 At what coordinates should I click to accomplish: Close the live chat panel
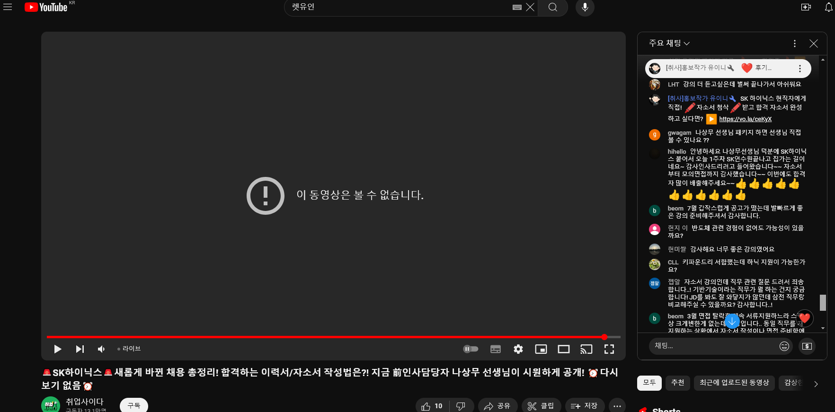(x=814, y=44)
